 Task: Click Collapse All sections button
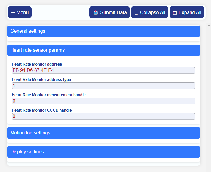pyautogui.click(x=150, y=12)
